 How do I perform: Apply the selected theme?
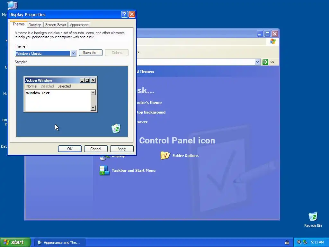pos(122,149)
